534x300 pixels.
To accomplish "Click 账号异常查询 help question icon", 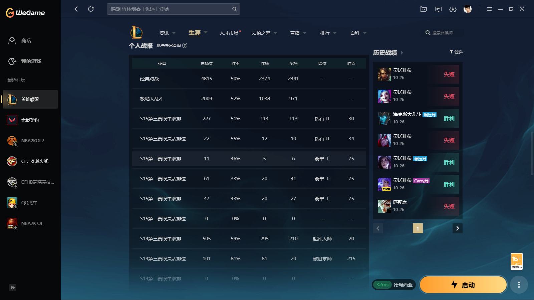I will click(185, 46).
